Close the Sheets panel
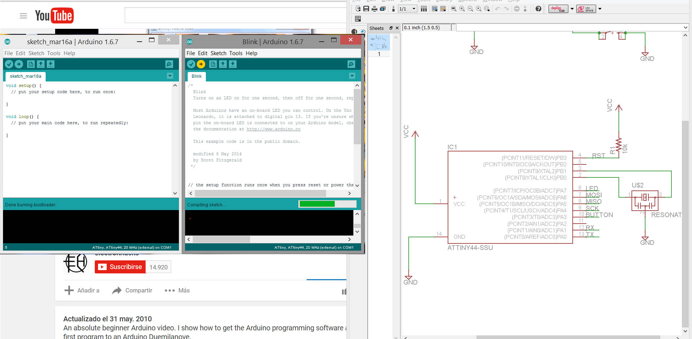The height and width of the screenshot is (339, 692). click(397, 28)
